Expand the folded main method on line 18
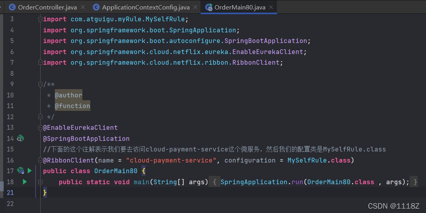 tap(40, 182)
